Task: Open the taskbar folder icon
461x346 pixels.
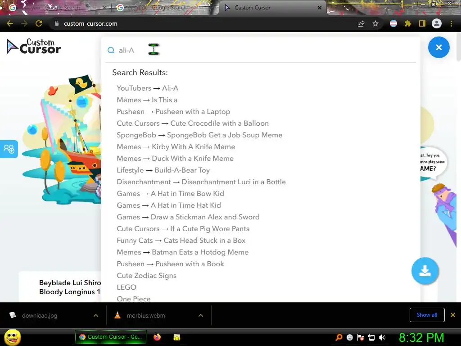Action: pos(176,337)
